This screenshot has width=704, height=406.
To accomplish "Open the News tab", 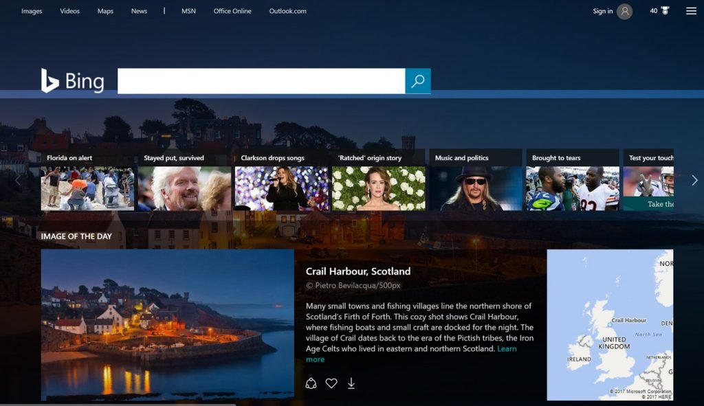I will pos(139,11).
